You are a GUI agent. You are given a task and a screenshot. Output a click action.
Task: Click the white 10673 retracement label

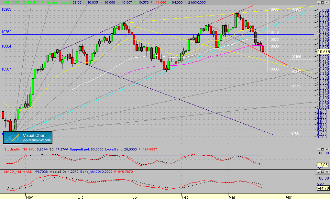click(274, 39)
